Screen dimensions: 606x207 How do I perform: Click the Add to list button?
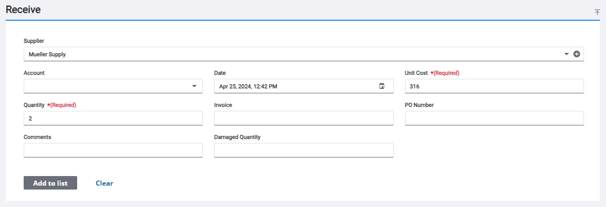(x=50, y=183)
